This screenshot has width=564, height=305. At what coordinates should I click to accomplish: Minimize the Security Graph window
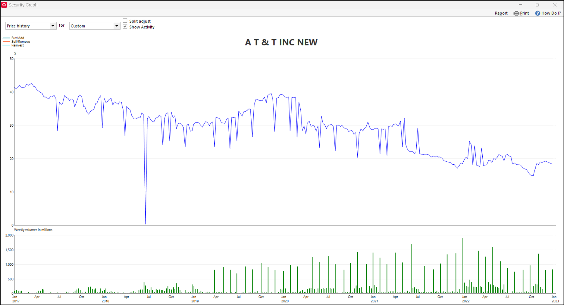(x=521, y=5)
